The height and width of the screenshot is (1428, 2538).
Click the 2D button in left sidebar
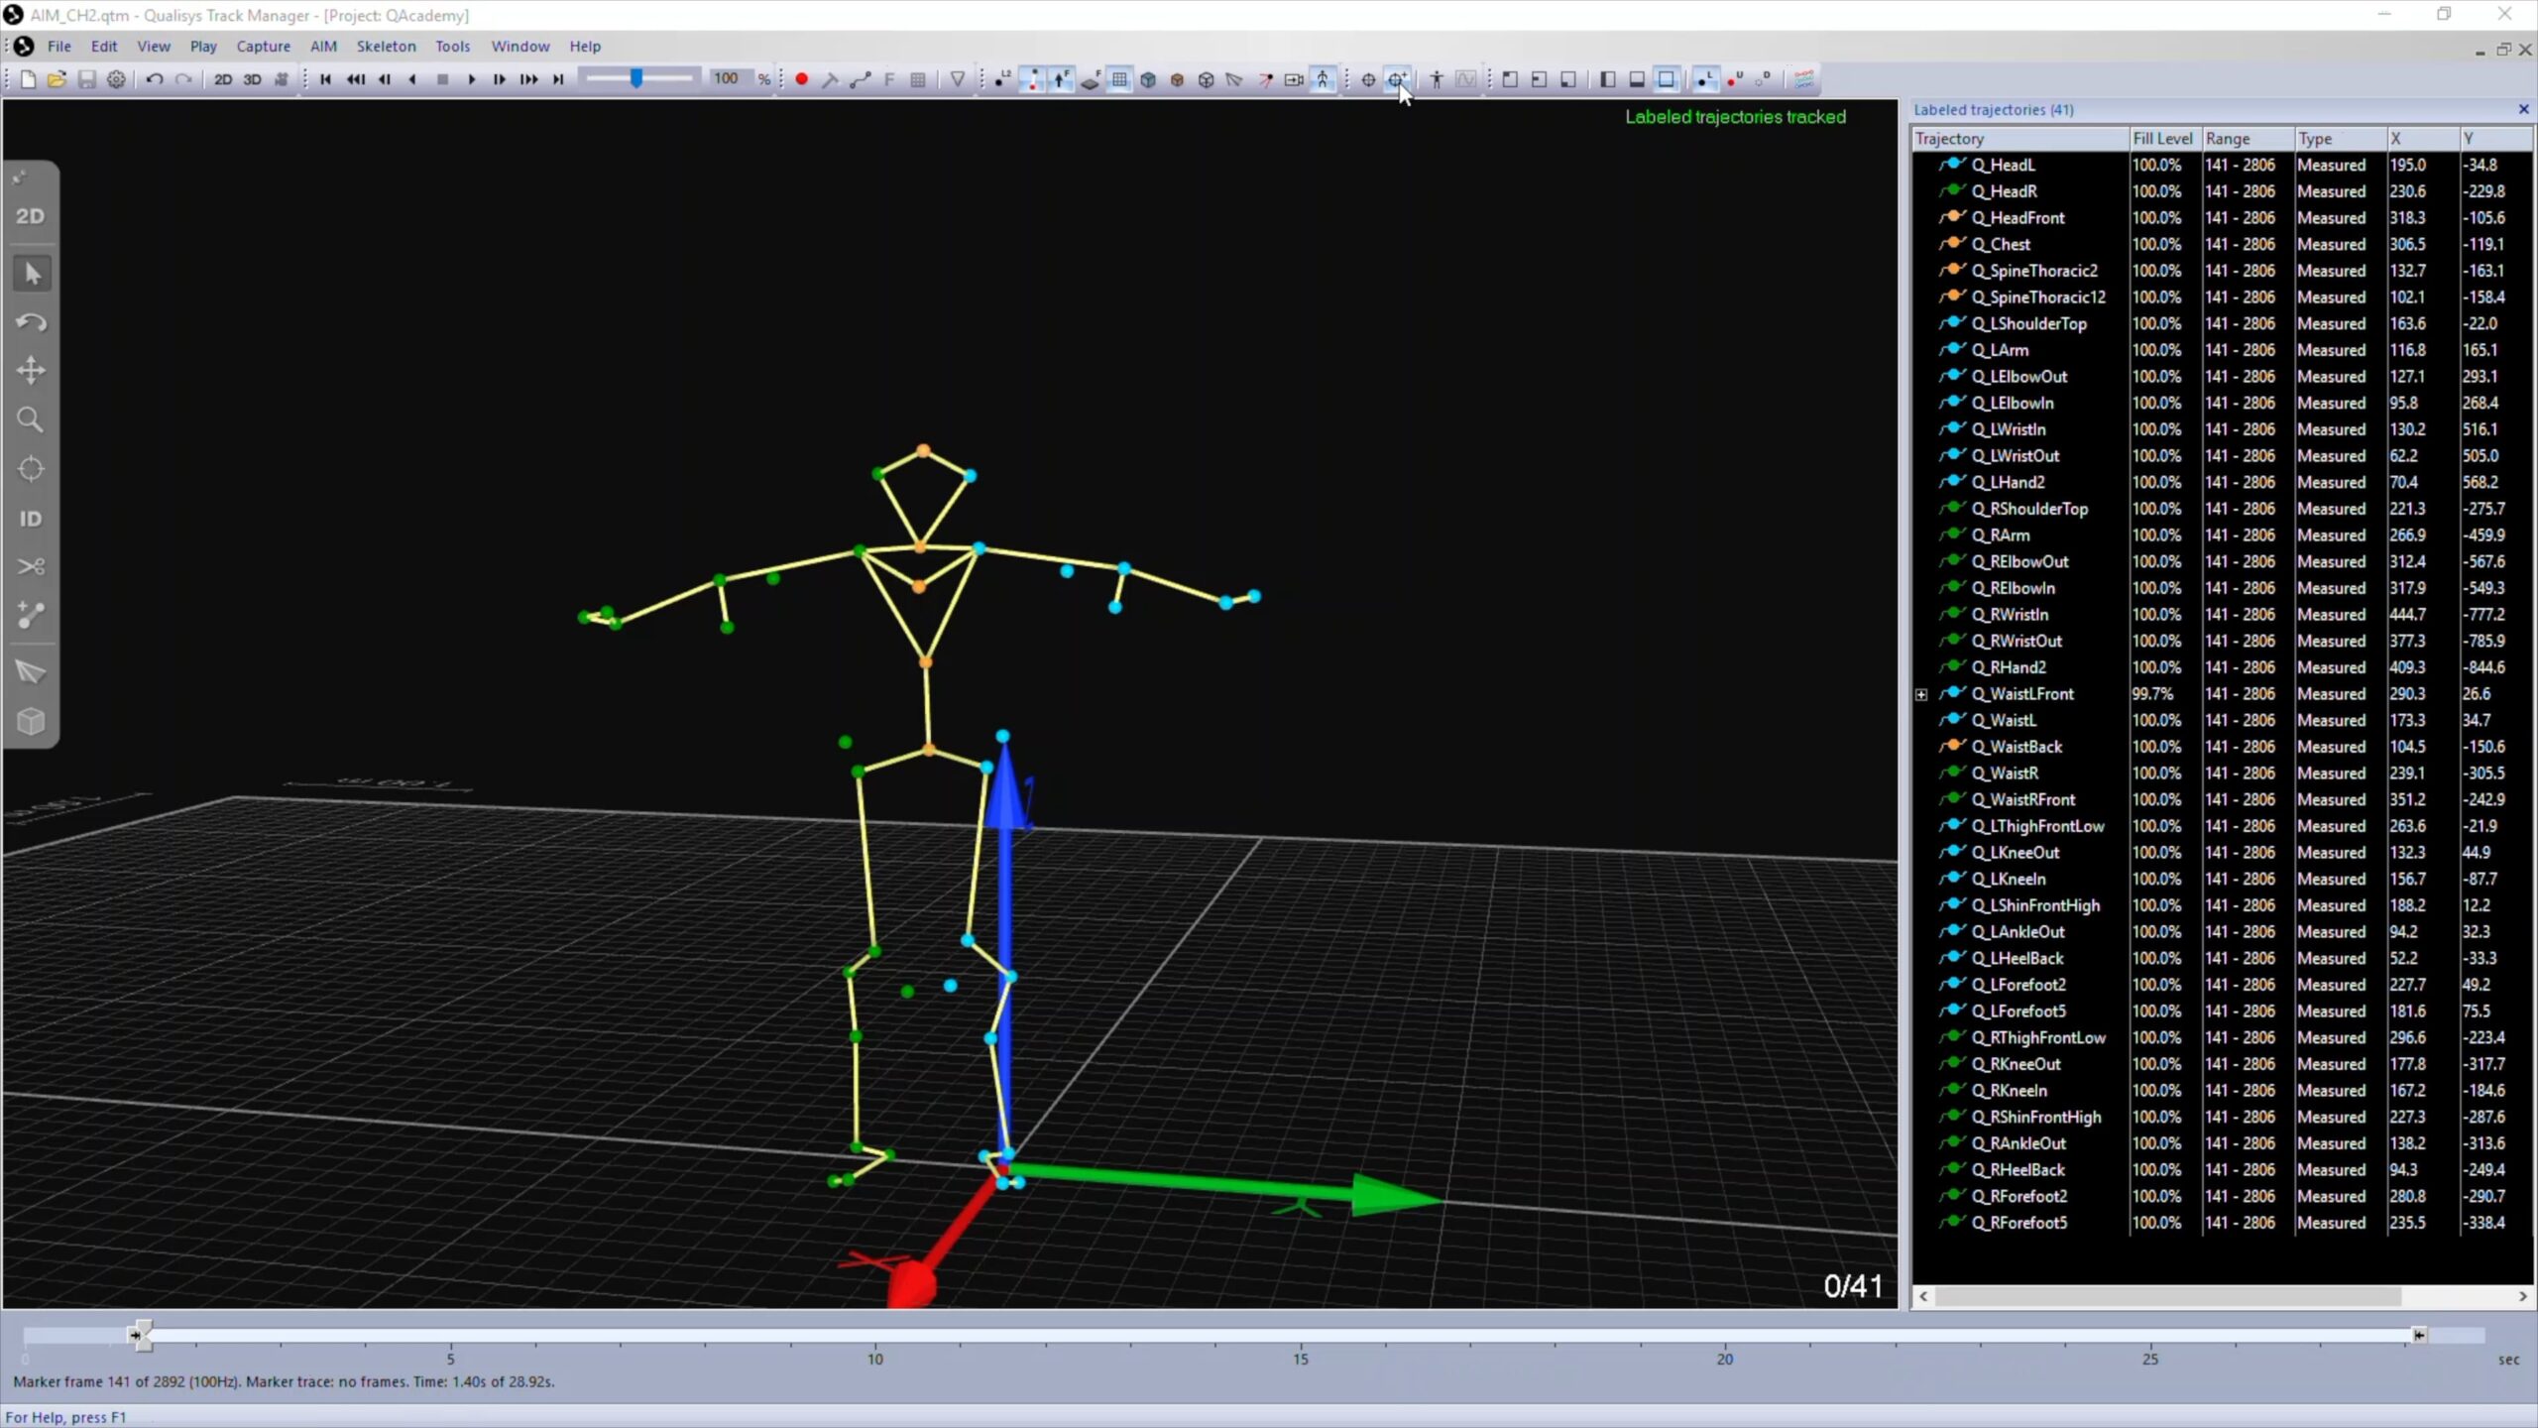31,216
